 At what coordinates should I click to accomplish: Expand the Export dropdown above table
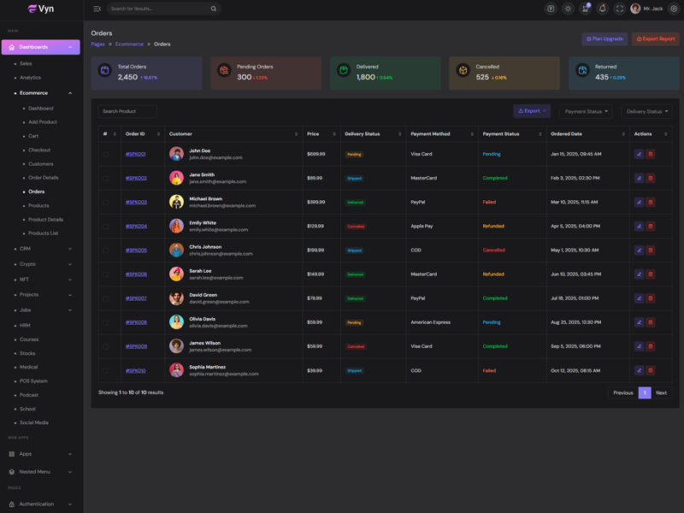click(x=531, y=111)
